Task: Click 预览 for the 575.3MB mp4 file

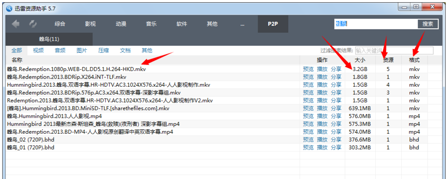Action: [308, 124]
